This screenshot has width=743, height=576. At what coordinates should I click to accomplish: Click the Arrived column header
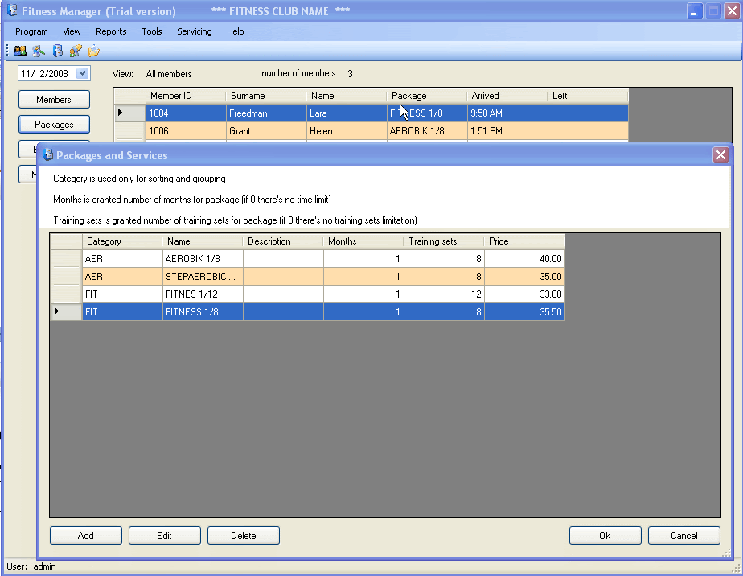pos(507,96)
